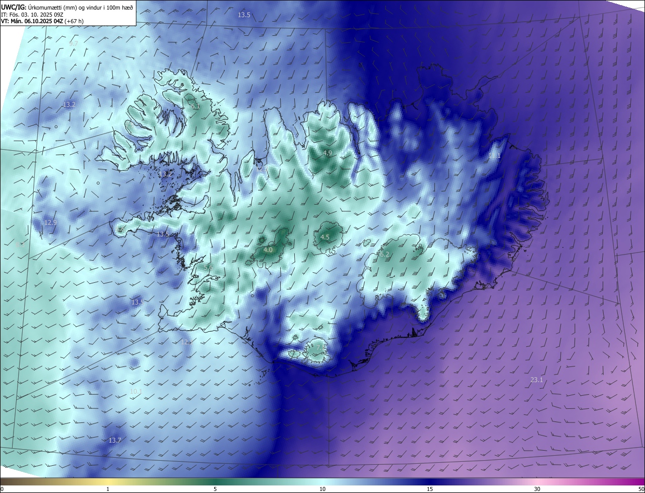The image size is (645, 493).
Task: Click the colorbar tick label 1
Action: pyautogui.click(x=108, y=489)
